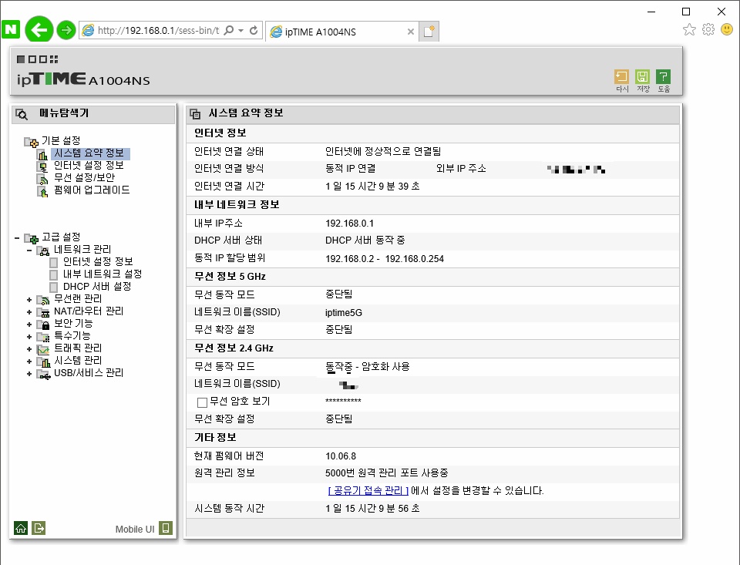This screenshot has width=740, height=565.
Task: Click the 저장 (save) icon in header
Action: click(642, 81)
